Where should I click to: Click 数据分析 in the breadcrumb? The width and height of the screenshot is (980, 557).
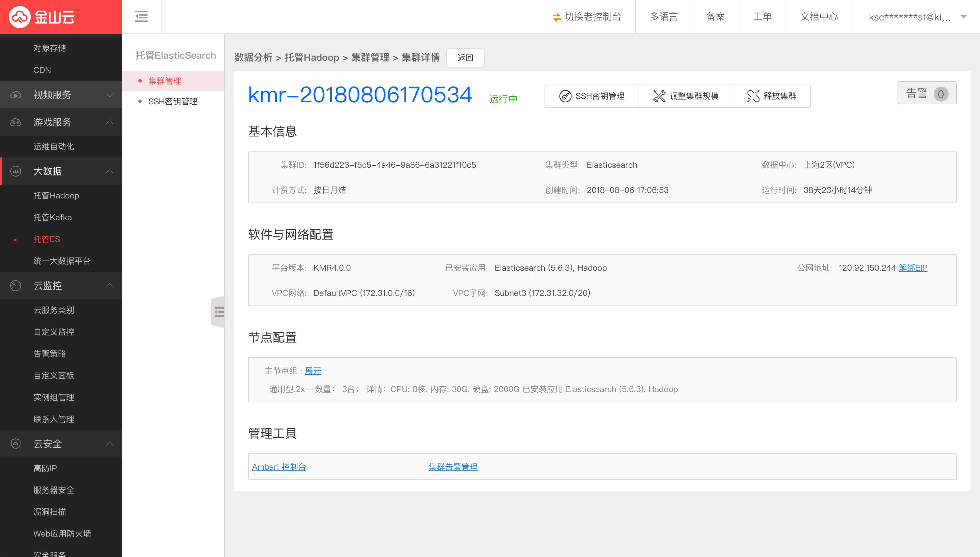pyautogui.click(x=253, y=57)
